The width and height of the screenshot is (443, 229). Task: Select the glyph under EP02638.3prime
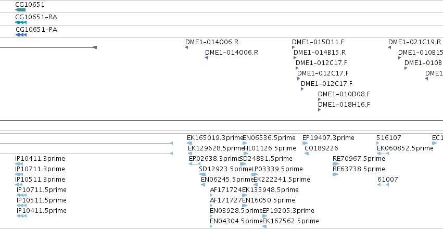point(195,164)
